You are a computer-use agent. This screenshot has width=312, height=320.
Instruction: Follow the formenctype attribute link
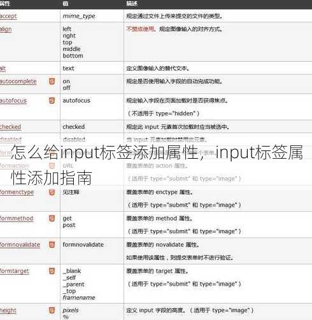(x=17, y=193)
